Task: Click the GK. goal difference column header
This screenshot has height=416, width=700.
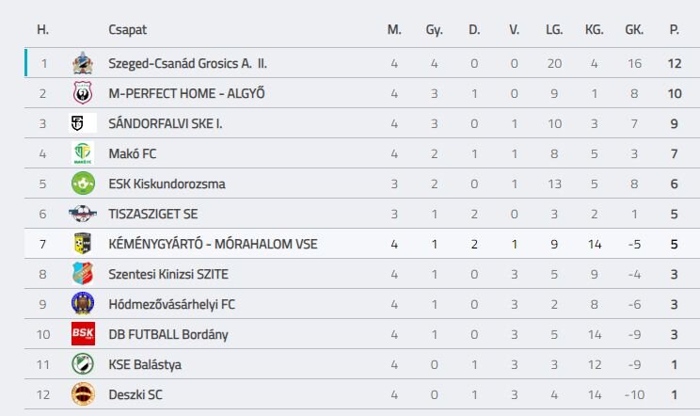Action: (x=634, y=30)
